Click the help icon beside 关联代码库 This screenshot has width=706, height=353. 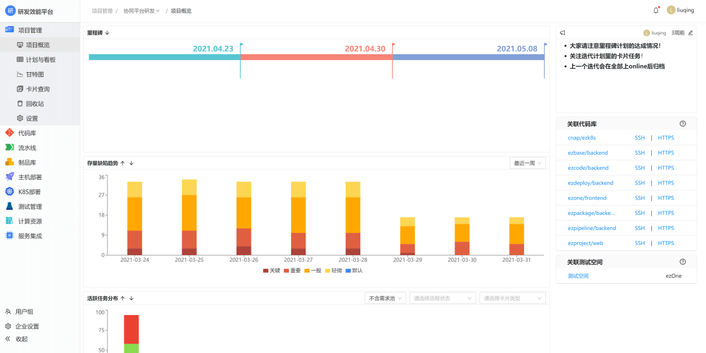tap(683, 124)
